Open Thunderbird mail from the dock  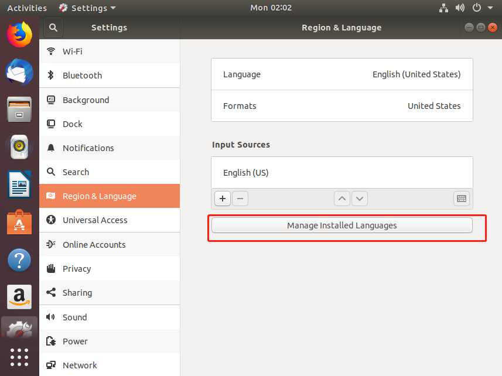coord(19,71)
